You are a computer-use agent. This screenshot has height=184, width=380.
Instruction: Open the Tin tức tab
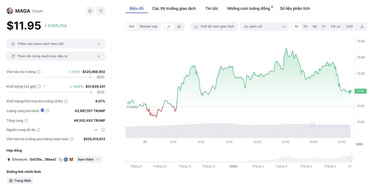click(212, 8)
